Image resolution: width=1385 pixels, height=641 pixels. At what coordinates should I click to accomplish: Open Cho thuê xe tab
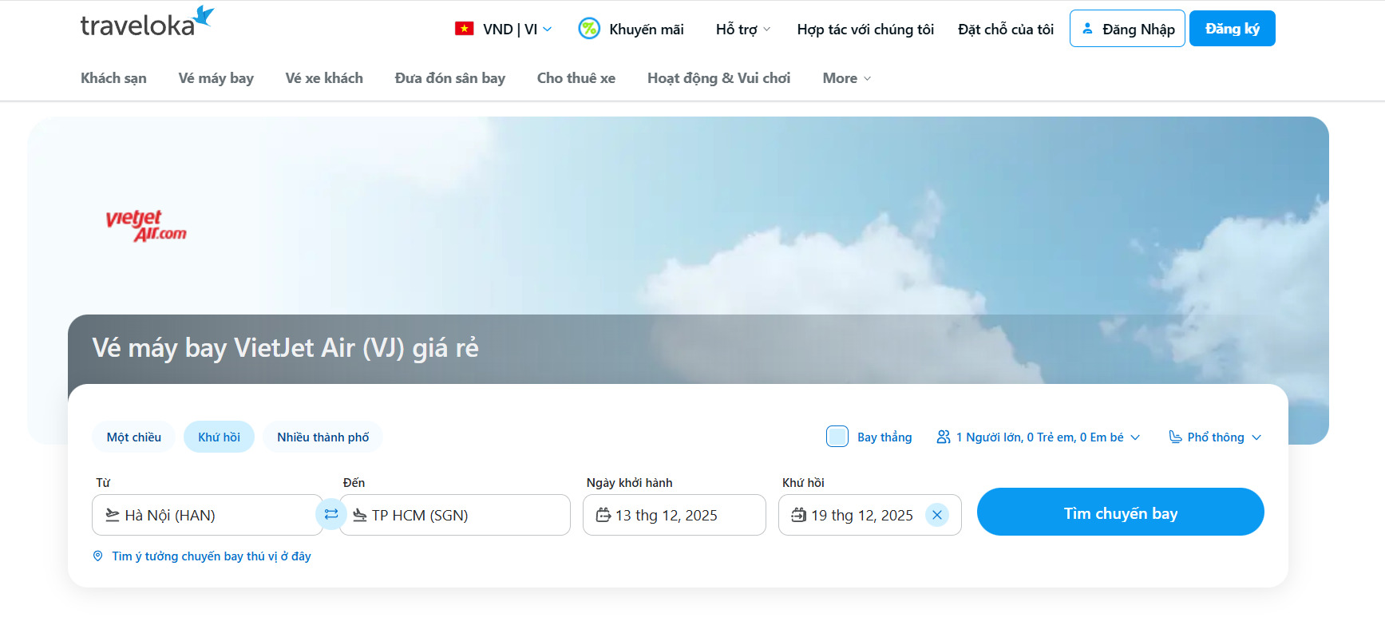576,78
